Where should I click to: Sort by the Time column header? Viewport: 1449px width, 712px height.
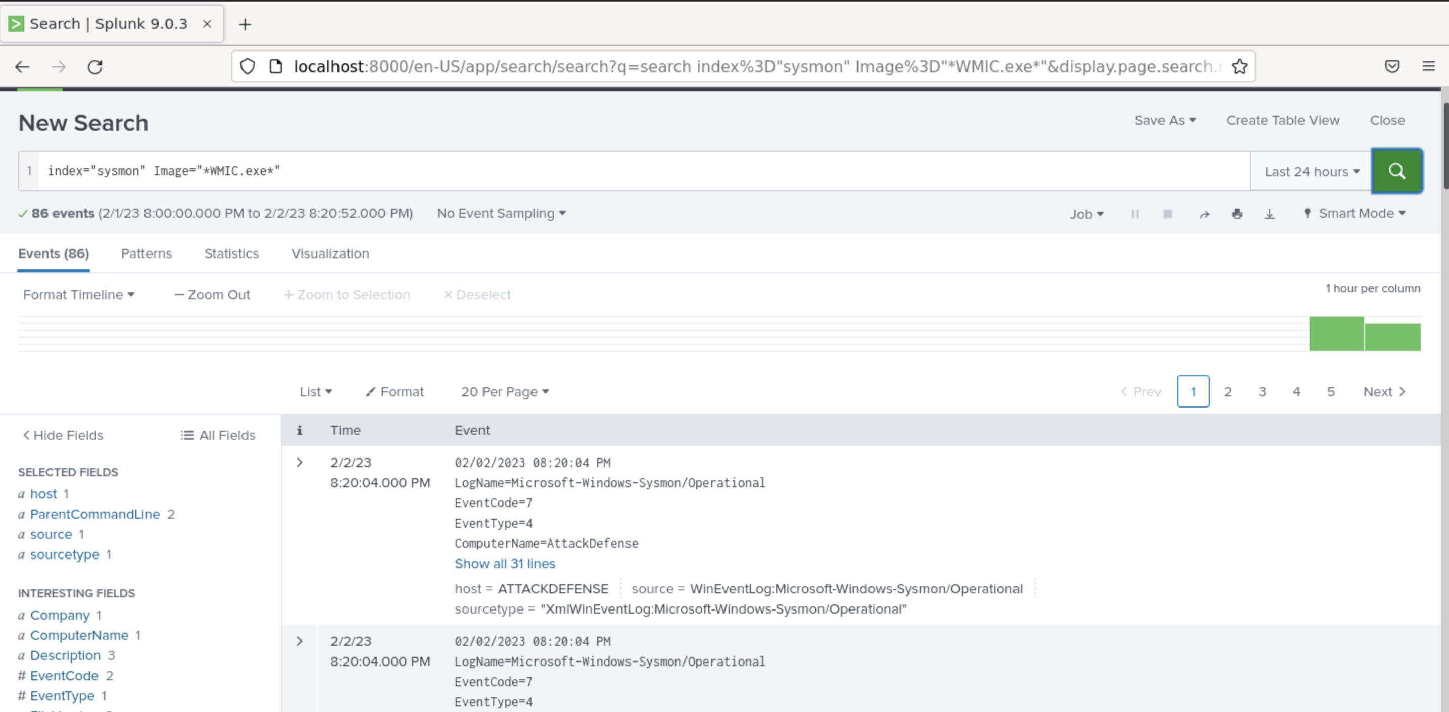[x=346, y=430]
